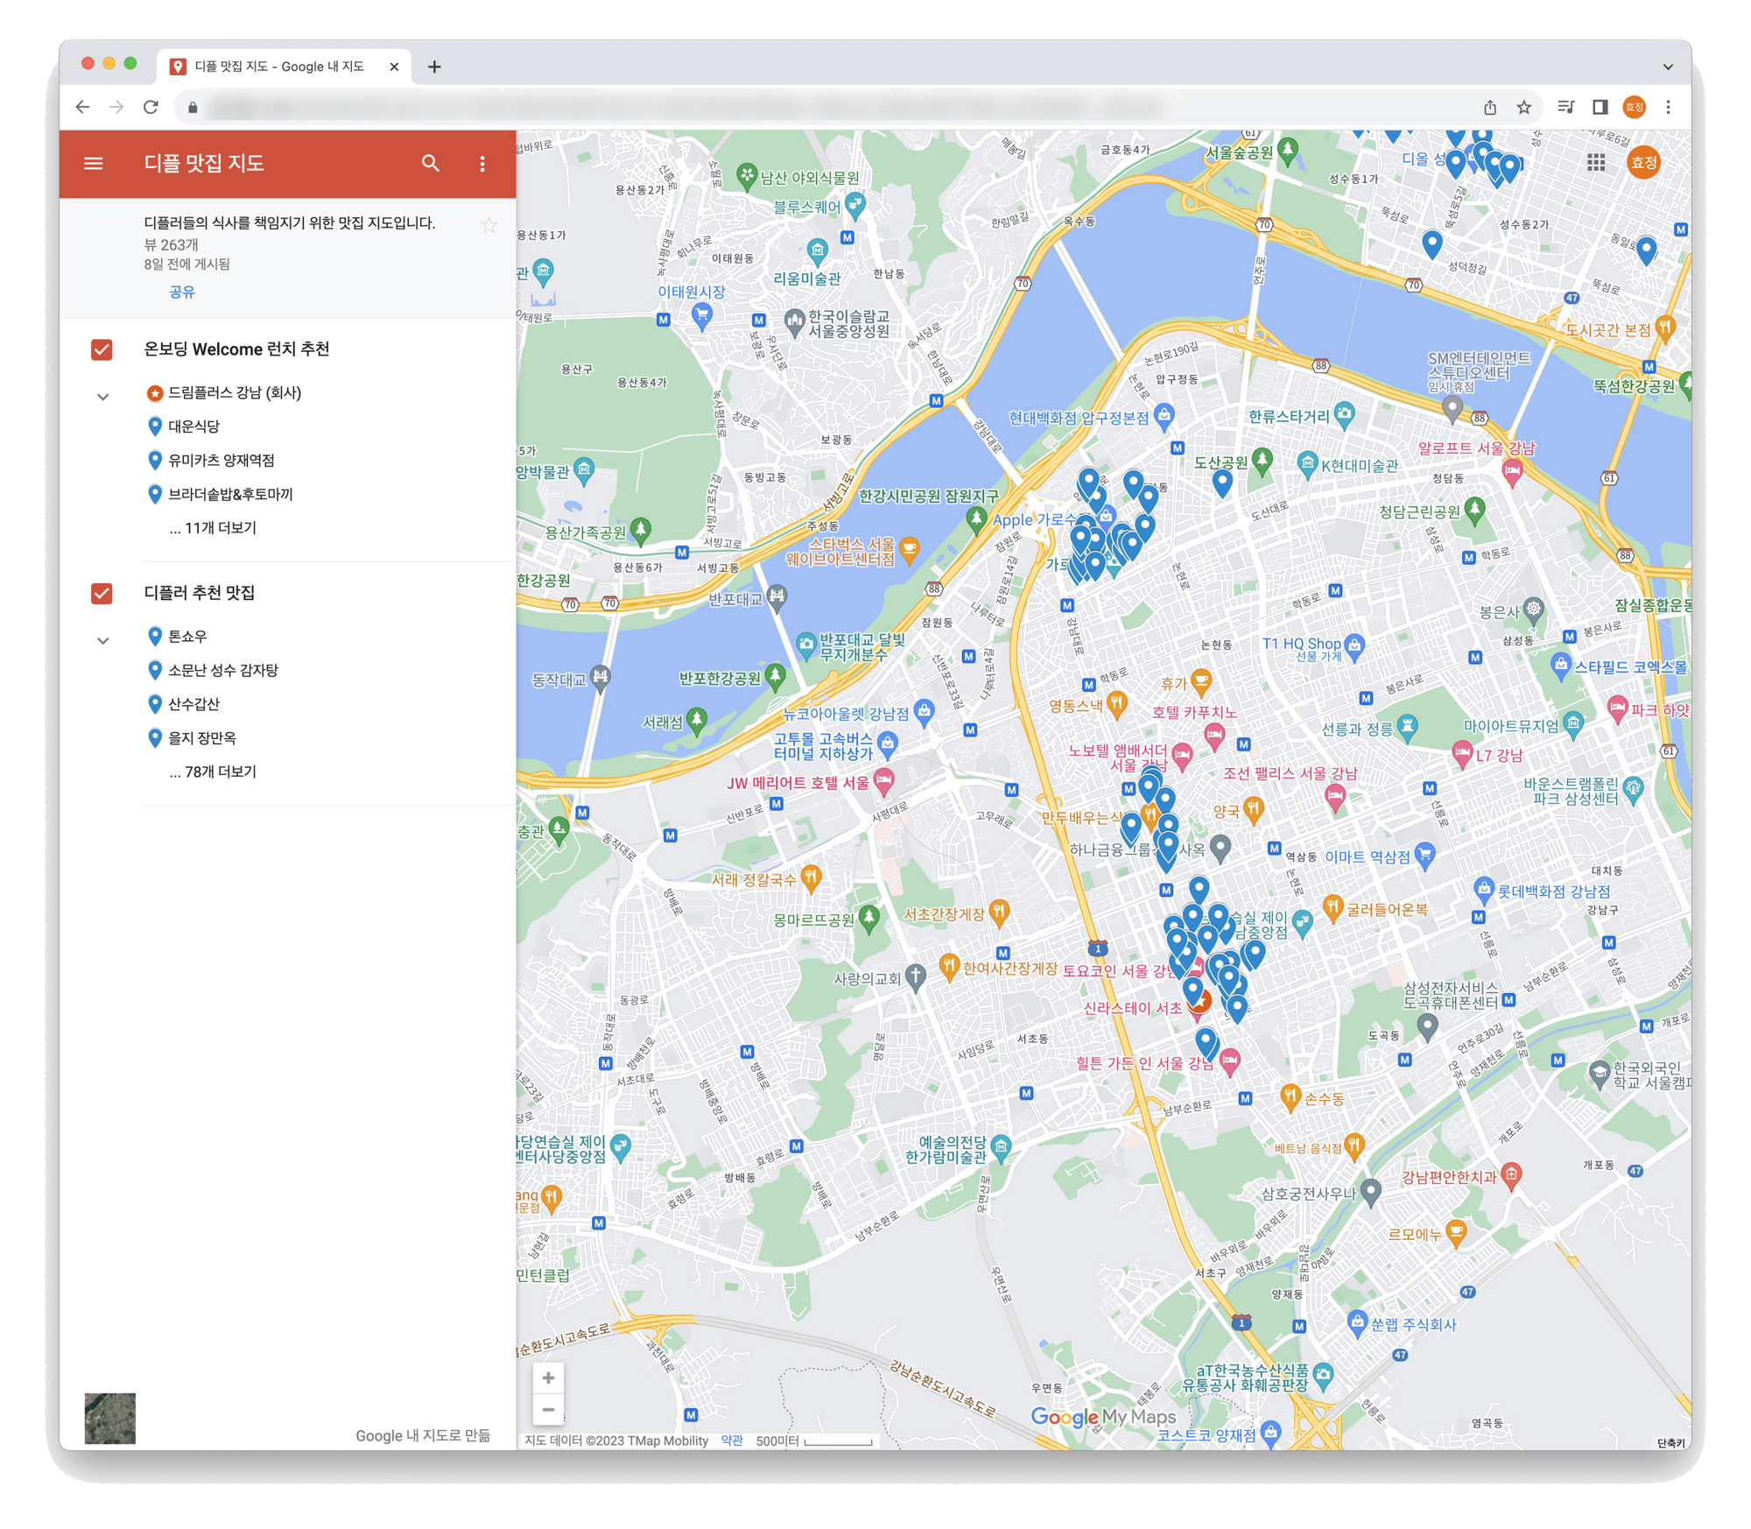The height and width of the screenshot is (1529, 1751).
Task: Open the tab list dropdown arrow
Action: pos(1668,67)
